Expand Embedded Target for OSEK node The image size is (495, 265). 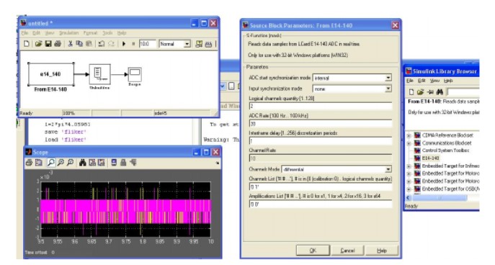[x=409, y=189]
